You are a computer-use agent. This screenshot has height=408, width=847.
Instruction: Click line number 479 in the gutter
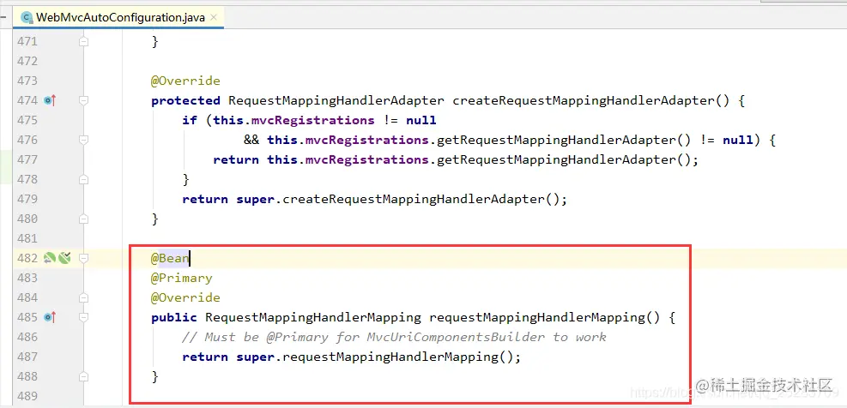coord(27,199)
